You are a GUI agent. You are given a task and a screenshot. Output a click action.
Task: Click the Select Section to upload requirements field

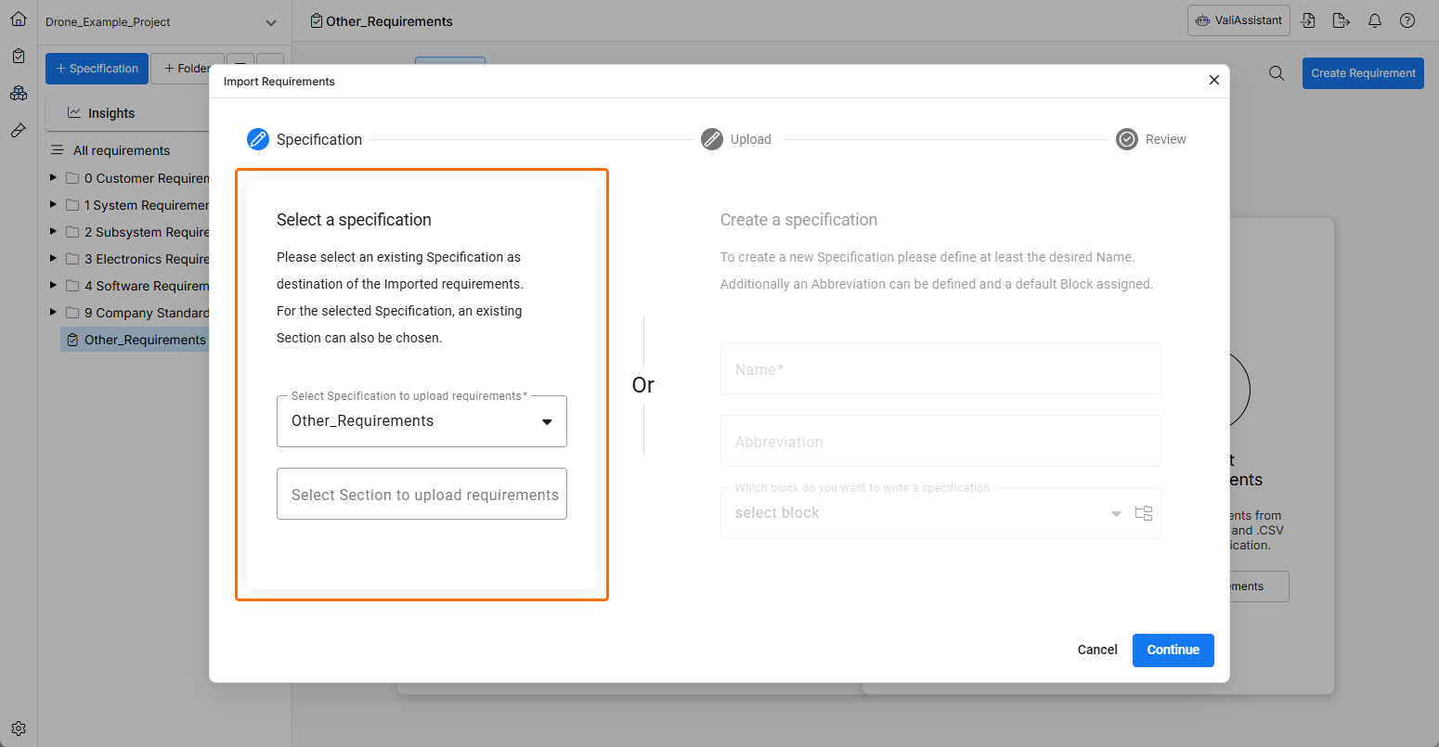click(421, 494)
